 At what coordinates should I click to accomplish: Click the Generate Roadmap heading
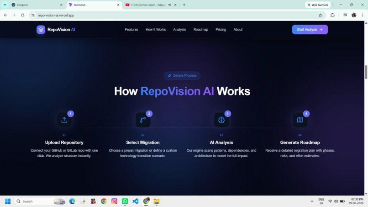(300, 143)
